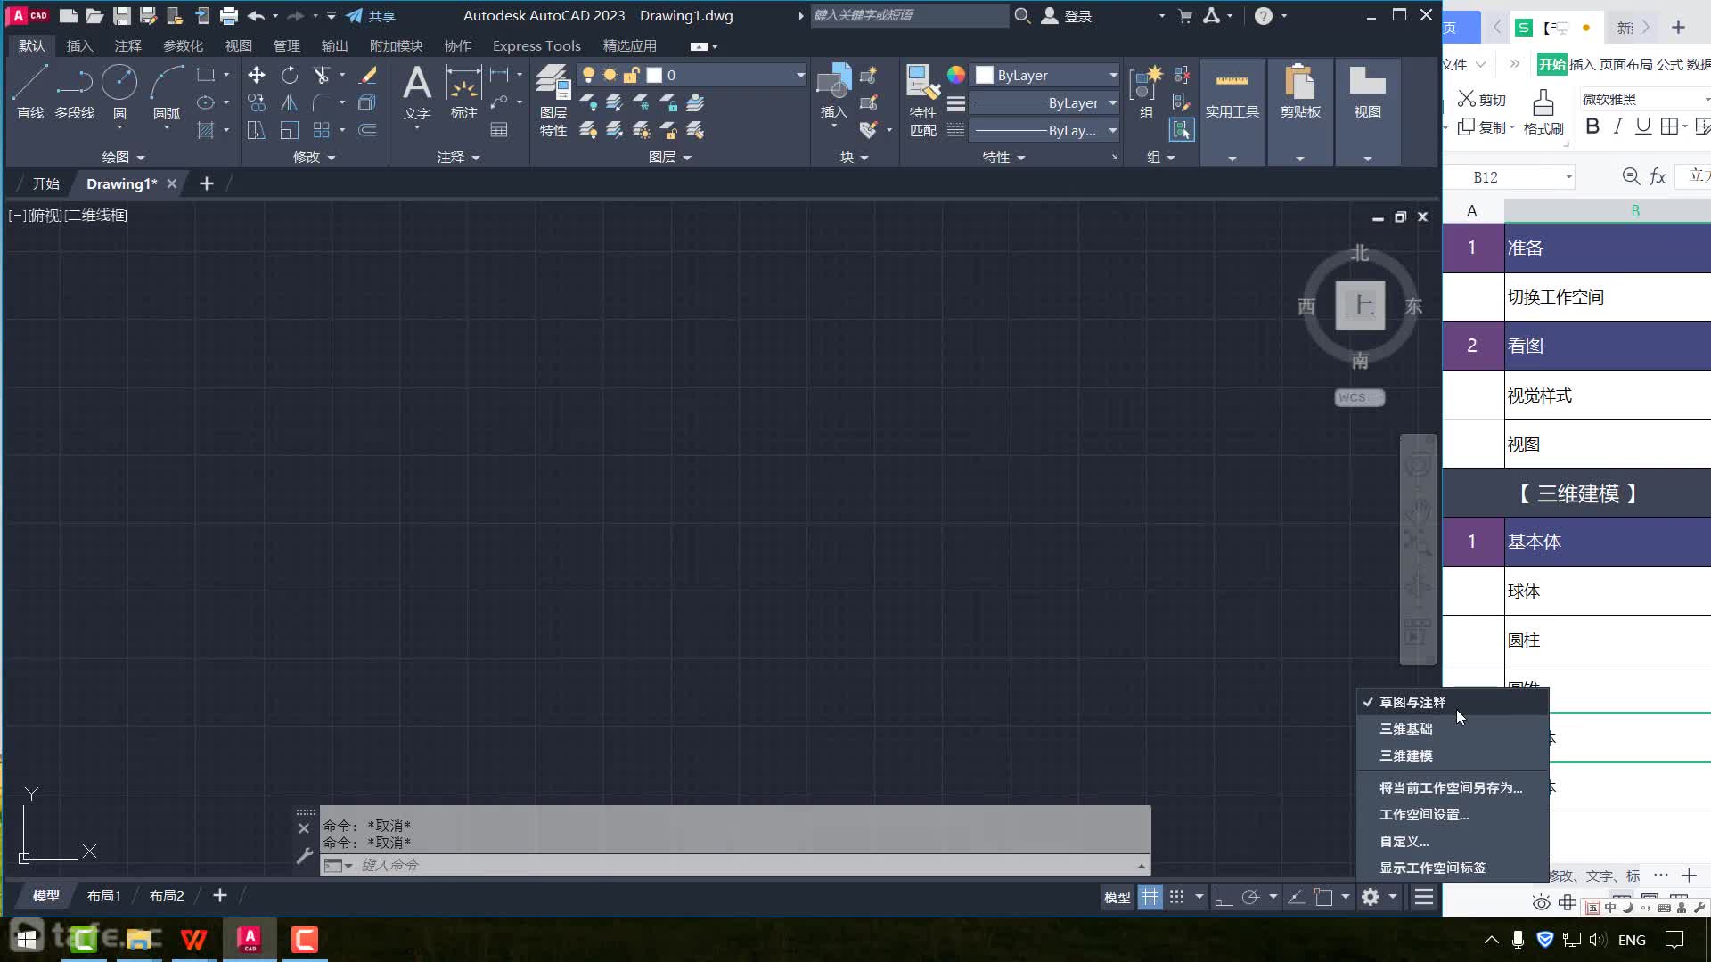Click 剪切 cut button in WPS
1711x962 pixels.
pos(1482,99)
